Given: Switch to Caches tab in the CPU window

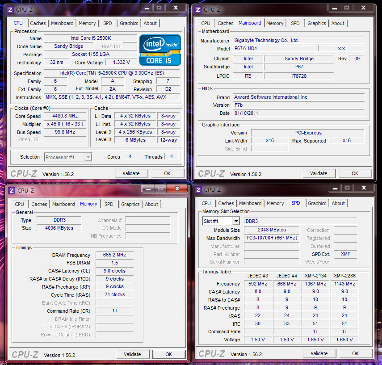Looking at the screenshot, I should [38, 23].
